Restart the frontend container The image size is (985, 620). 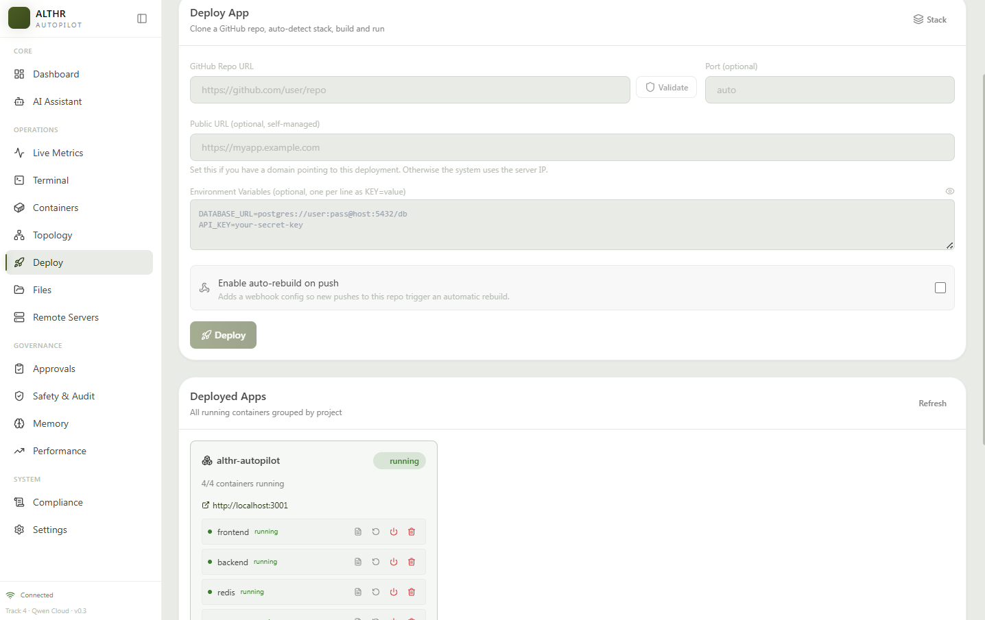tap(376, 532)
